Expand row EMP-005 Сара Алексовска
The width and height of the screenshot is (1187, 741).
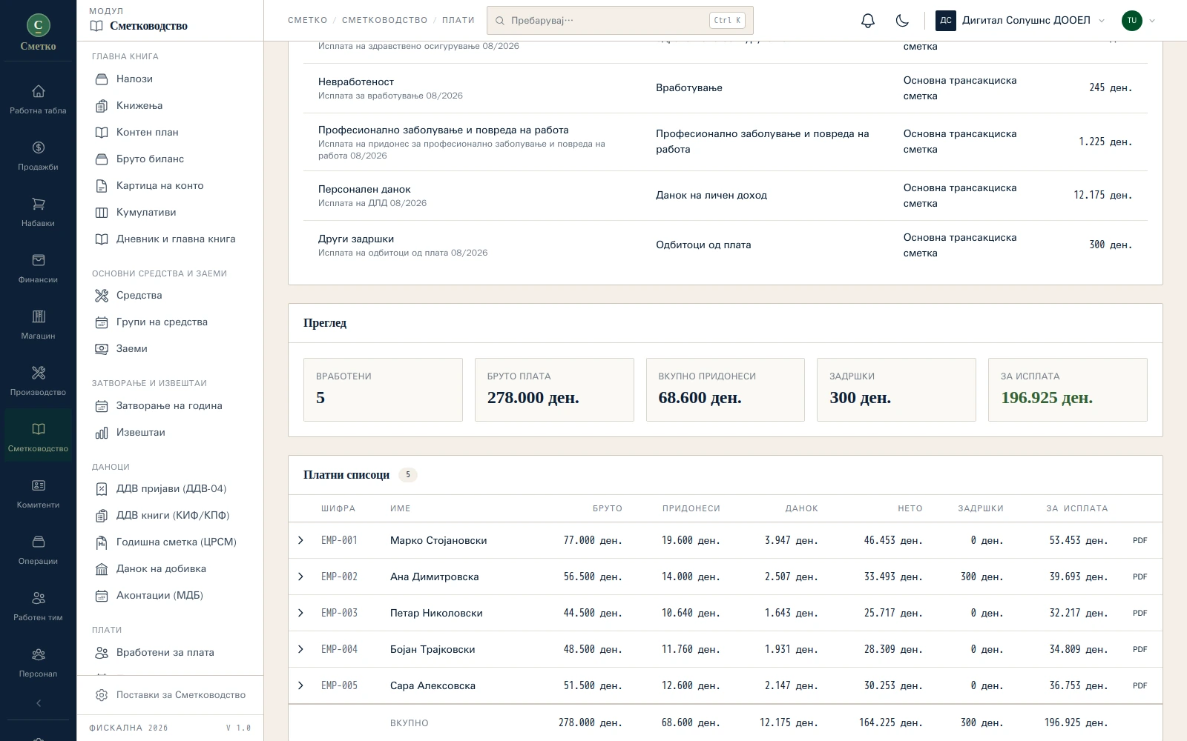(300, 685)
